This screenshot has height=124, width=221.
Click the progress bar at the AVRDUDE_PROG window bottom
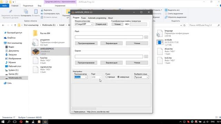tap(84, 108)
